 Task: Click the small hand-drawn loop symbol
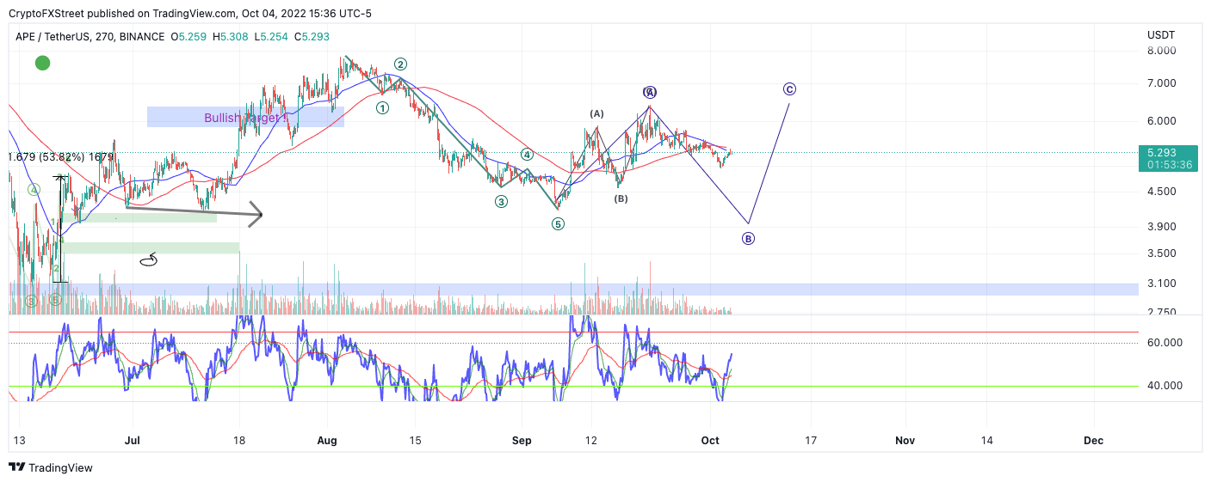[149, 259]
